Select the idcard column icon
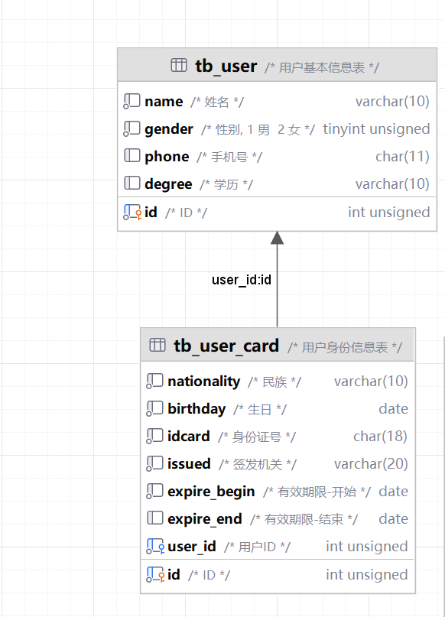Screen dimensions: 445x617 tap(154, 436)
